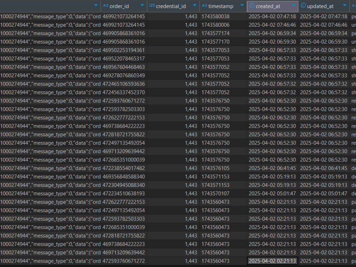This screenshot has height=267, width=356.
Task: Click timestamp cell 1743570107
Action: click(215, 194)
